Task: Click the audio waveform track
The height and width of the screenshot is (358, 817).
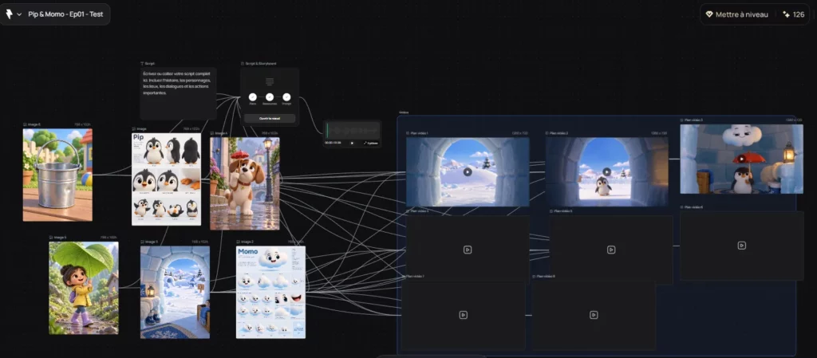Action: pos(352,130)
